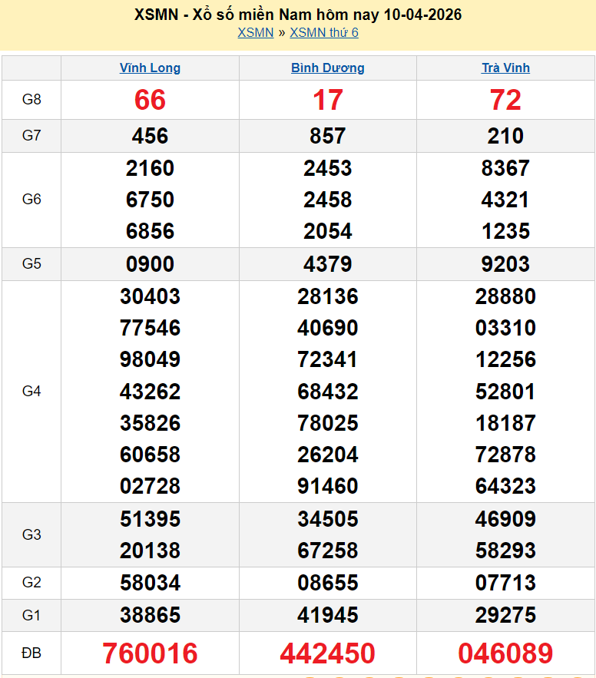596x678 pixels.
Task: Open Vĩnh Long province results
Action: tap(150, 68)
